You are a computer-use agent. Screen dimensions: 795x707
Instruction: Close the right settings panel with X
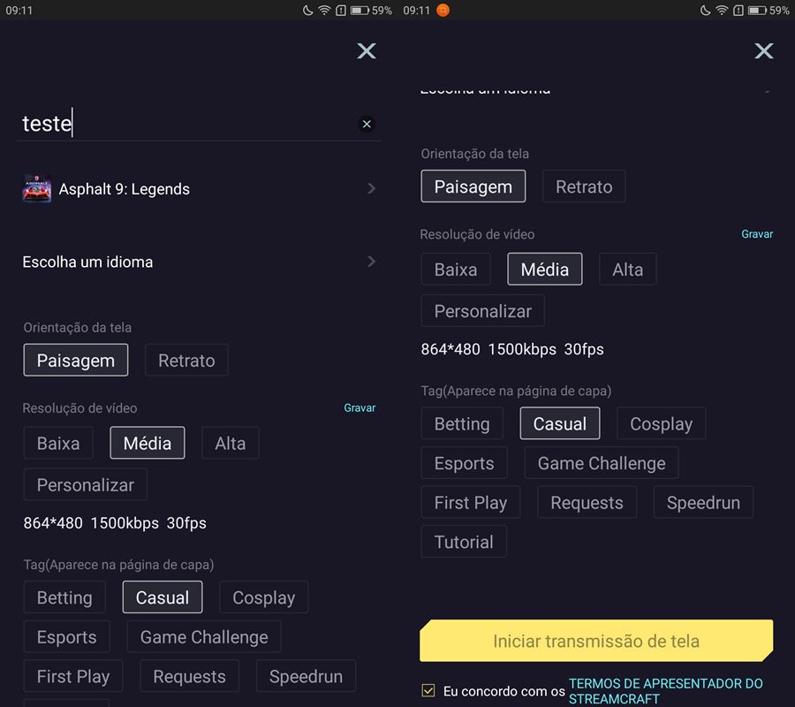pos(763,50)
